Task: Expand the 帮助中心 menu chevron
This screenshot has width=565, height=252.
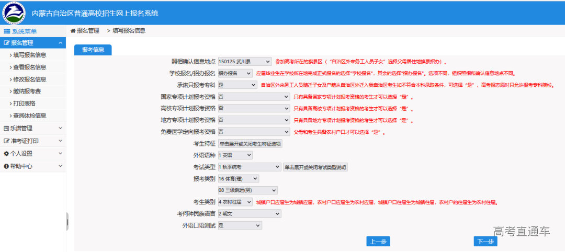Action: tap(60, 166)
